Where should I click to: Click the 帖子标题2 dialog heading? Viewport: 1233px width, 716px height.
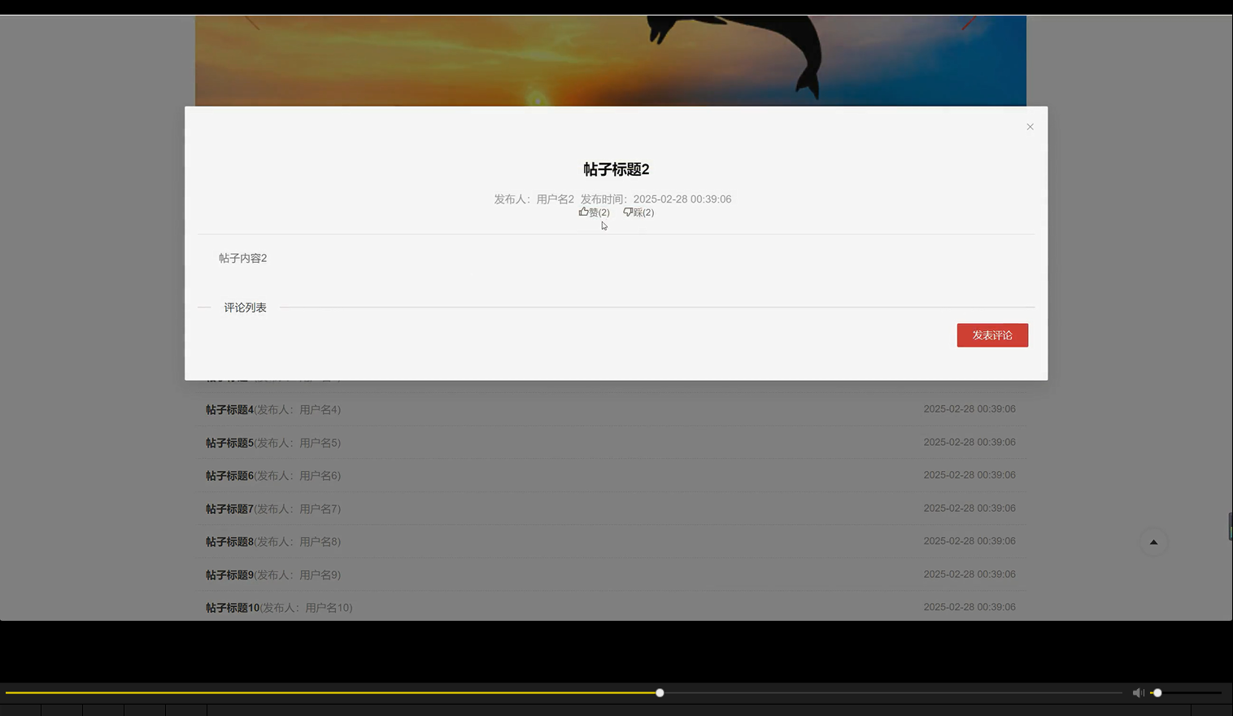pyautogui.click(x=616, y=169)
